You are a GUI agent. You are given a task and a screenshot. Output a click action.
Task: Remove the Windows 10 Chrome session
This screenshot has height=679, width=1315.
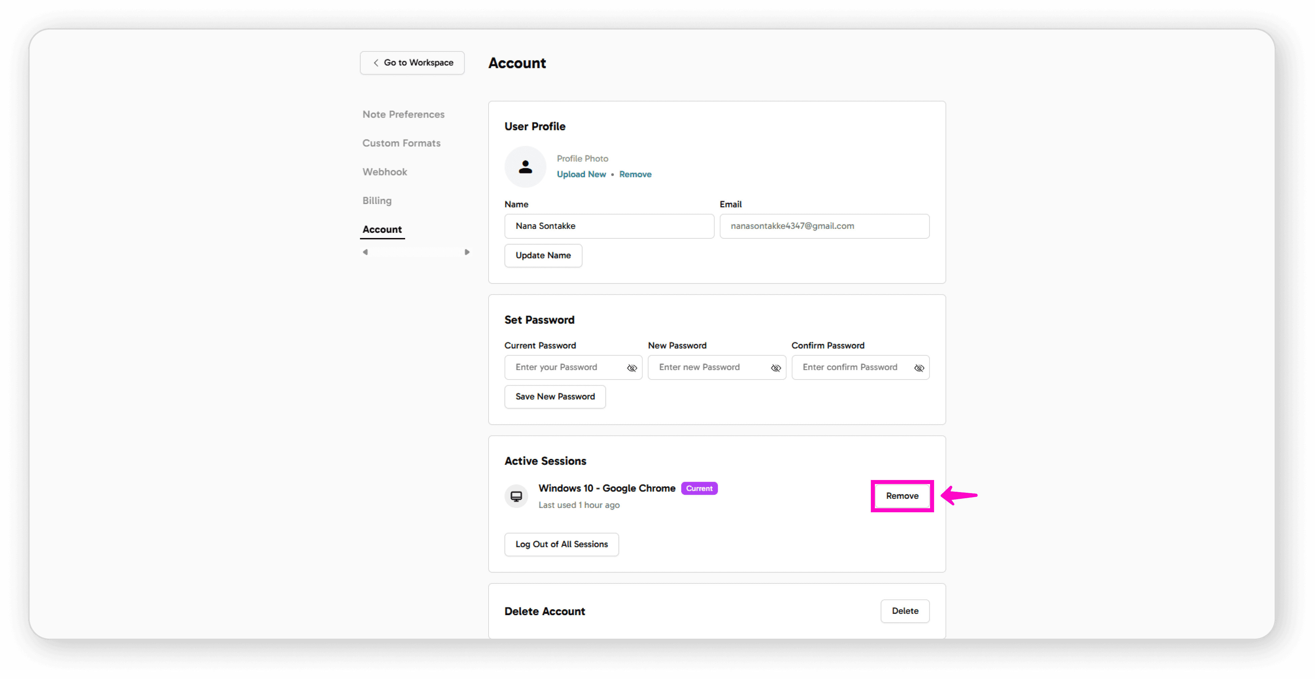click(x=901, y=496)
